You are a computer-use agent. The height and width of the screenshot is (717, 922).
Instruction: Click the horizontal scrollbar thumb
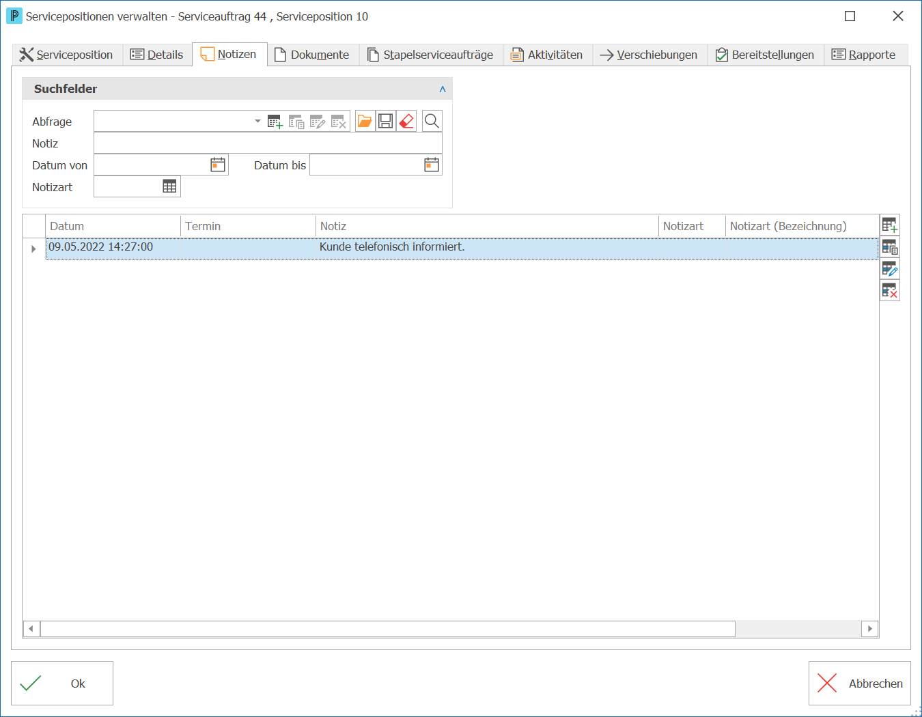pos(388,629)
